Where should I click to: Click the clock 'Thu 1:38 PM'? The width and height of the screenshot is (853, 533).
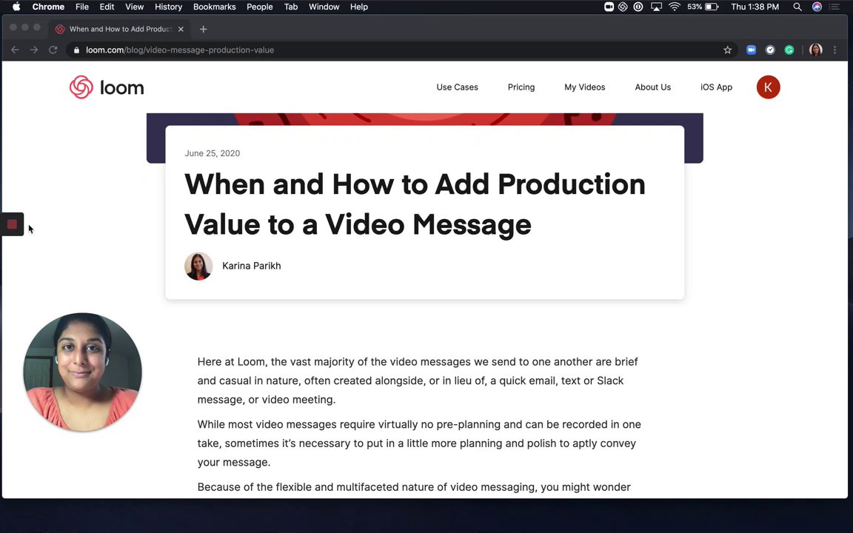[x=755, y=7]
